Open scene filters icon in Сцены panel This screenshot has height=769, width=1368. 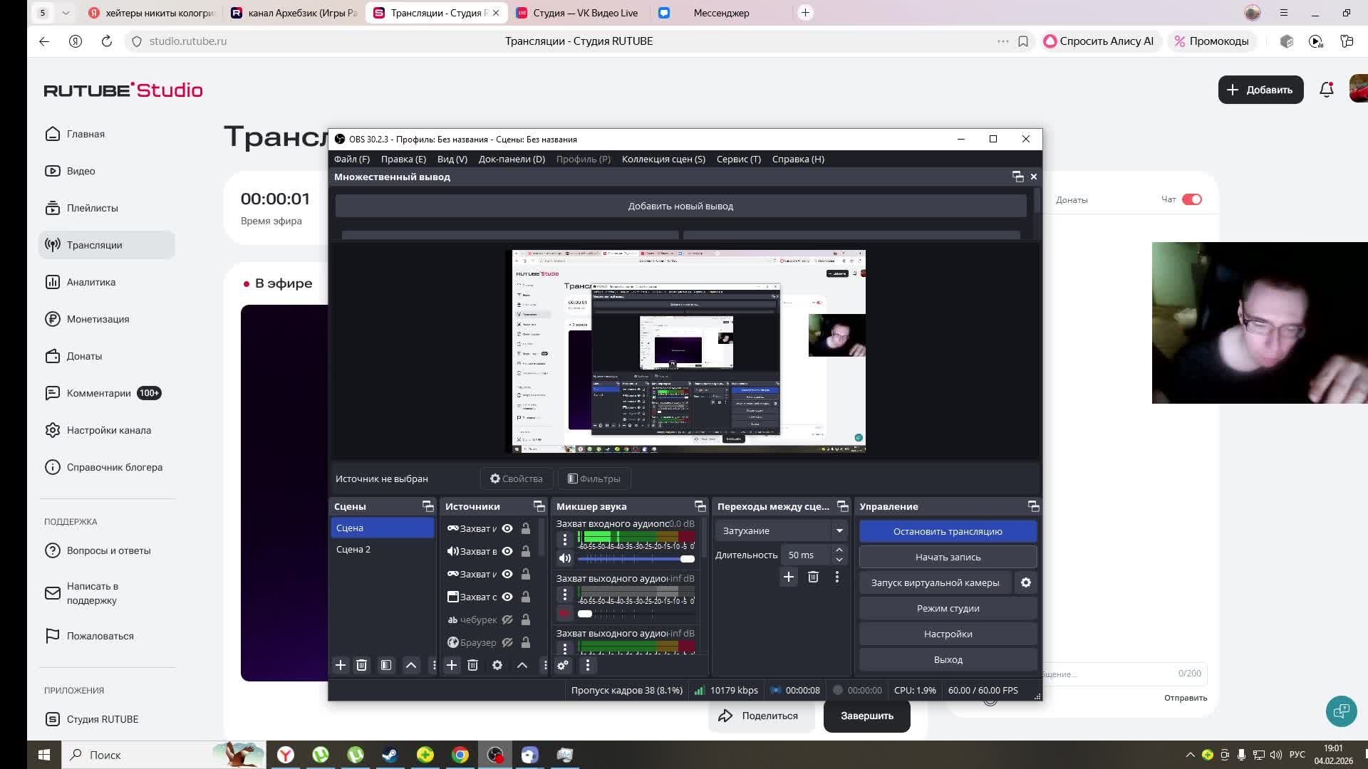385,665
